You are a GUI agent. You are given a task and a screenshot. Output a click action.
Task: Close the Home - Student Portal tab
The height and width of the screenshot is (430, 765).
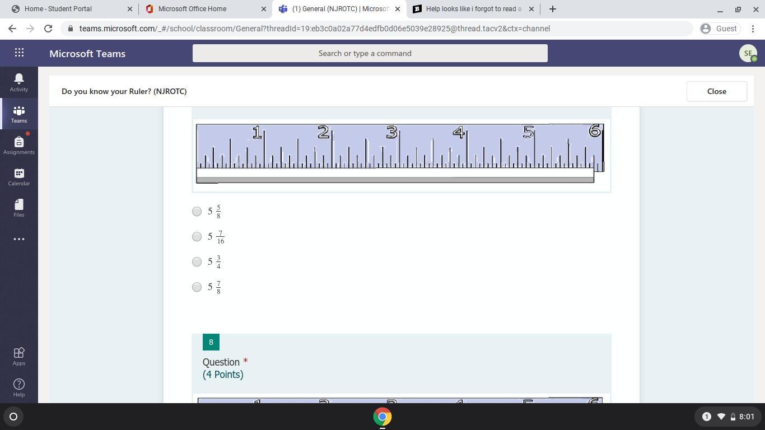(130, 9)
